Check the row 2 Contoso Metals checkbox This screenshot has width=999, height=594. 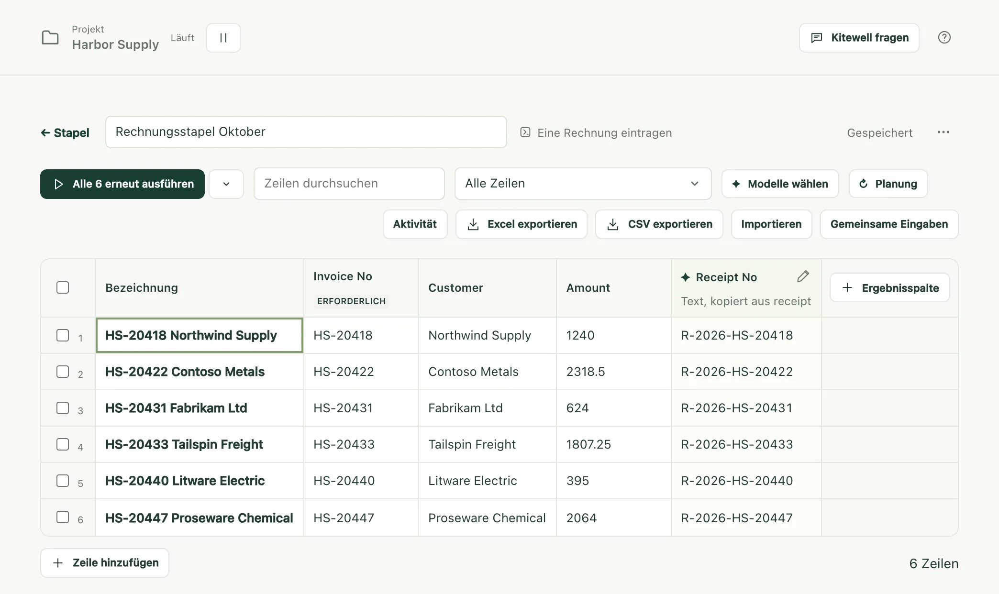(x=63, y=372)
